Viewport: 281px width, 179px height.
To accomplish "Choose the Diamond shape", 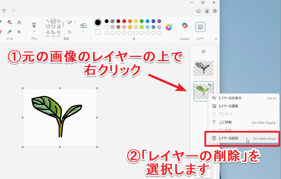I will tap(59, 32).
